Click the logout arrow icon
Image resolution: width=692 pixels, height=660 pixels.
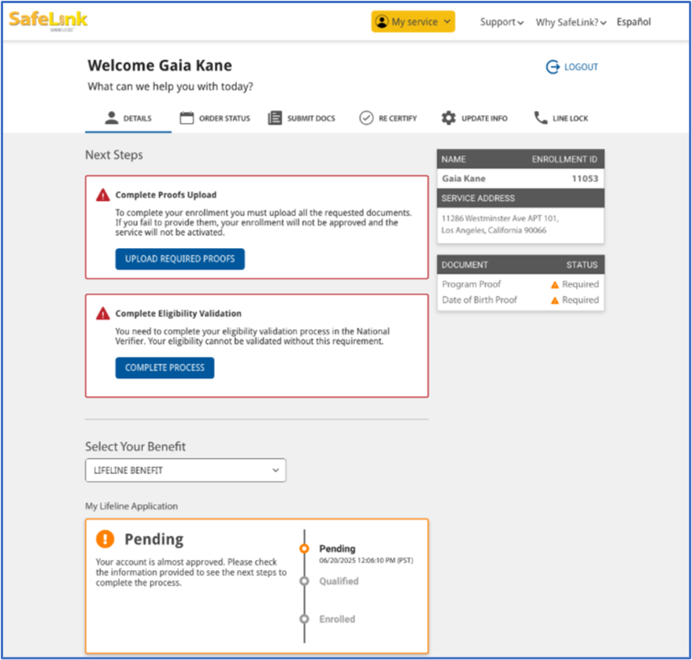(553, 67)
